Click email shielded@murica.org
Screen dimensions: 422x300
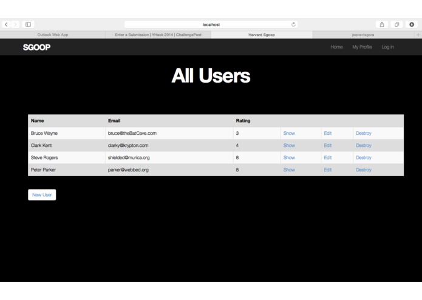pos(129,158)
